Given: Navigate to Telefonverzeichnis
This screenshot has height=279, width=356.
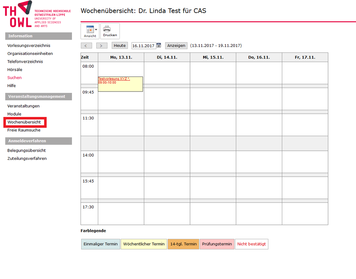Looking at the screenshot, I should pyautogui.click(x=25, y=62).
